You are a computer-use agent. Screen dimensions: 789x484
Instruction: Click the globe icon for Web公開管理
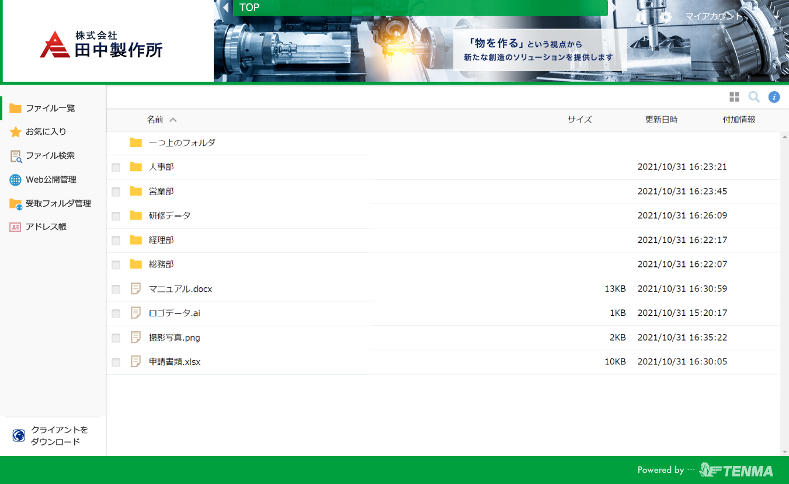[x=15, y=180]
